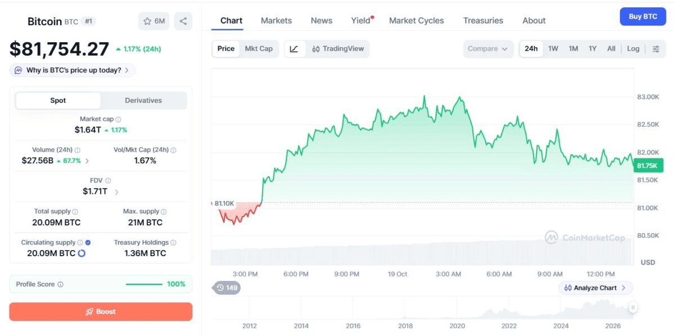Open chart settings sliders icon

tap(656, 49)
